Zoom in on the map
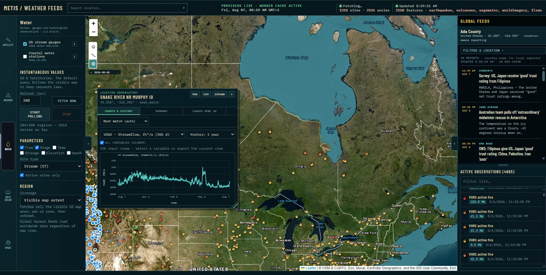Screen dimensions: 546x275 (x=93, y=23)
